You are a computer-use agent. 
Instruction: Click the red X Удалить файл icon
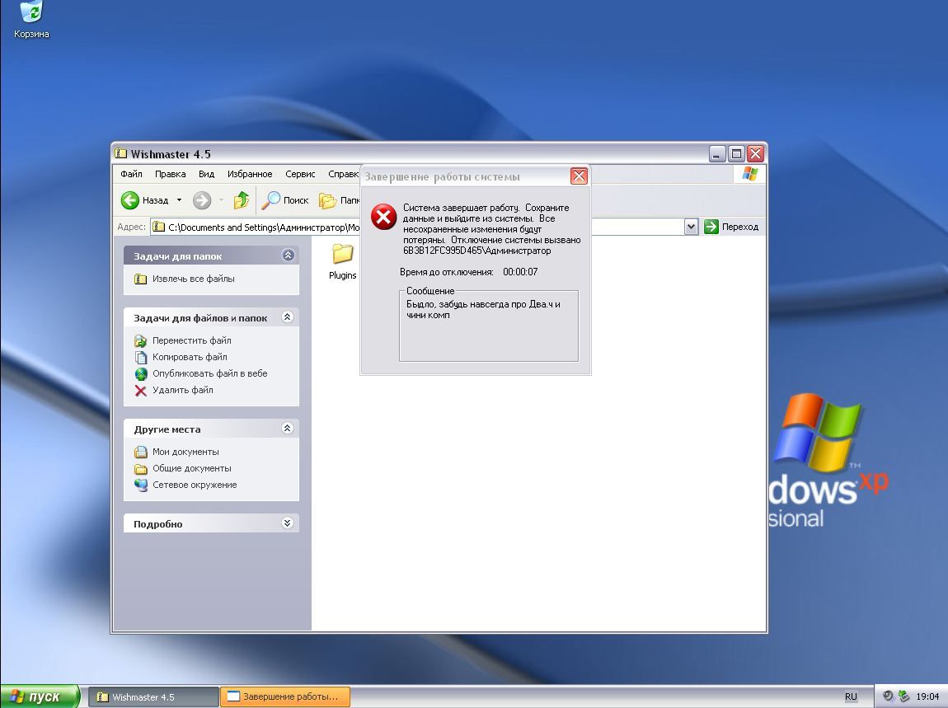click(x=141, y=391)
